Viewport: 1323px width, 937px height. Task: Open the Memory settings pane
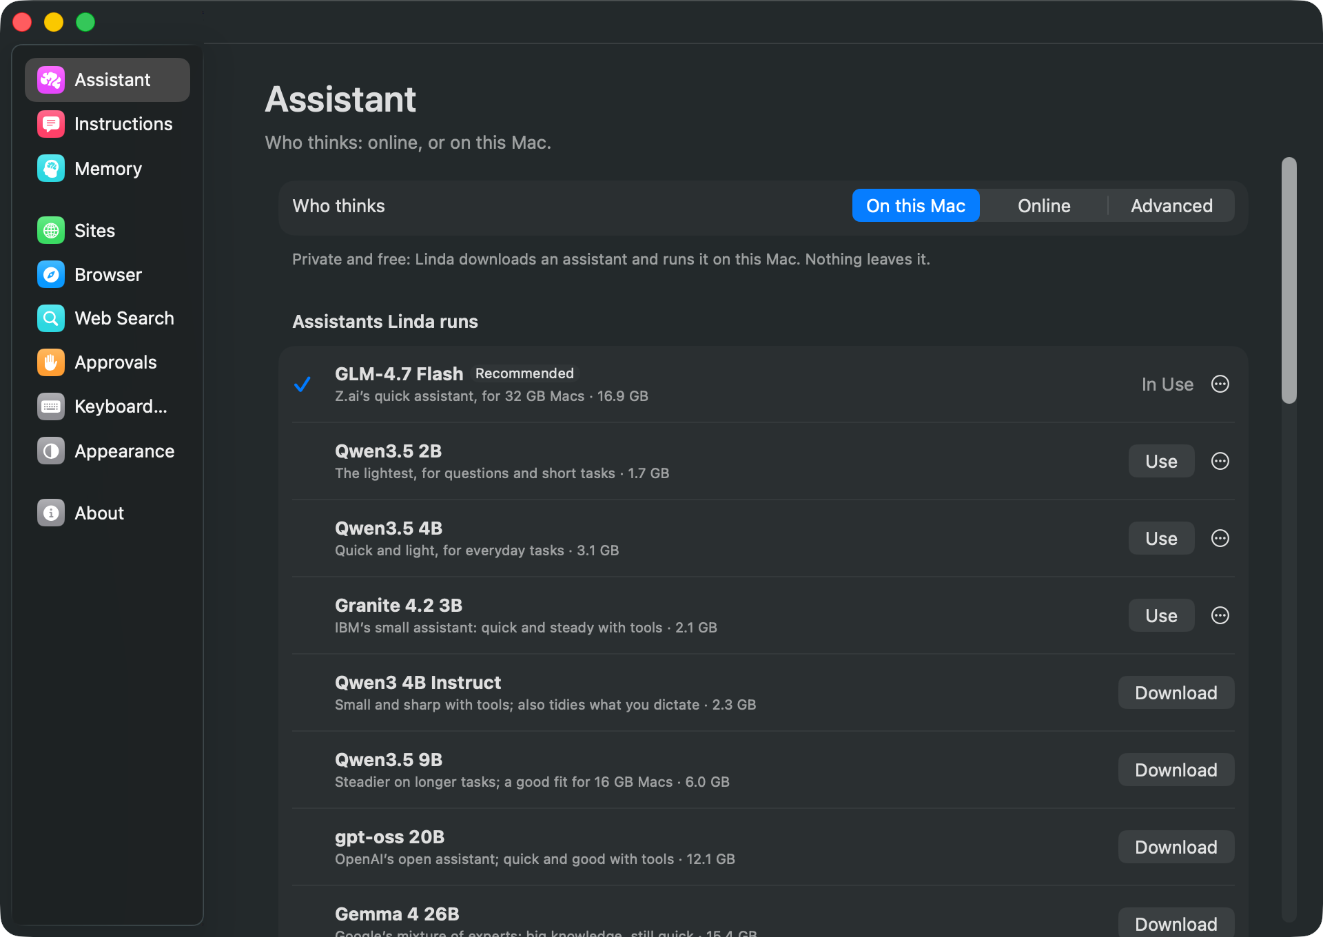pos(107,168)
